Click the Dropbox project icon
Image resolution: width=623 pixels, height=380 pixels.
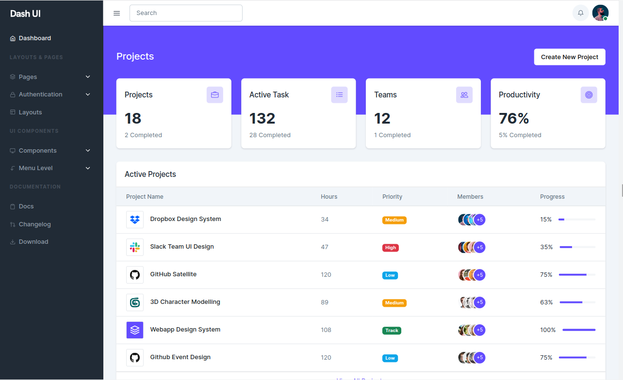click(134, 219)
